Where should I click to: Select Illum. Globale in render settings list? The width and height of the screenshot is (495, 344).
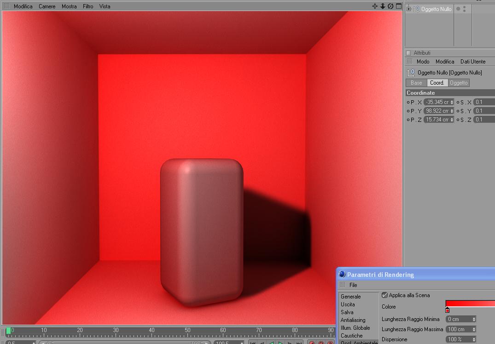click(355, 328)
